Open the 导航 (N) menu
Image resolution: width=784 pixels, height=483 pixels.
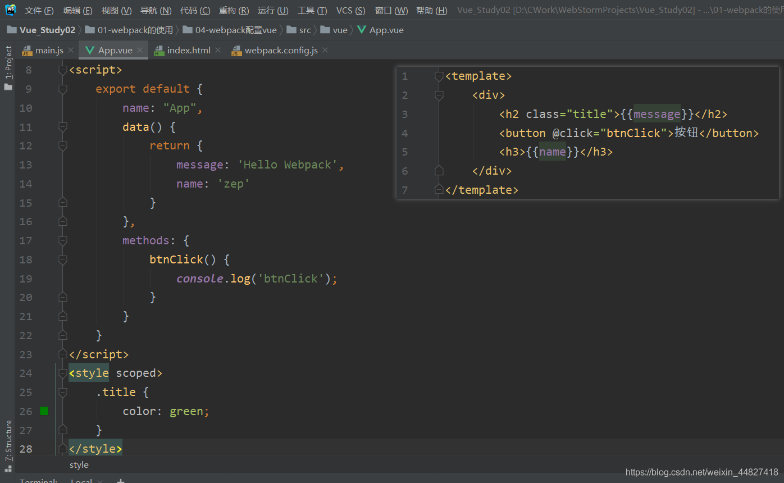coord(156,11)
